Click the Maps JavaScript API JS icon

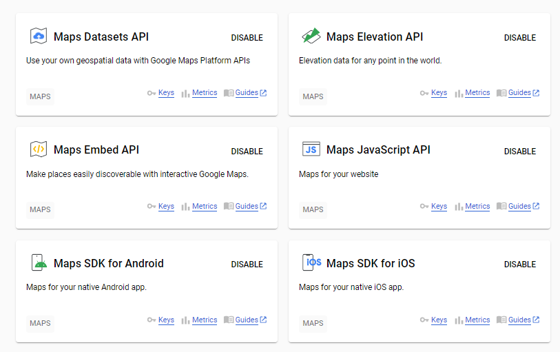click(311, 149)
